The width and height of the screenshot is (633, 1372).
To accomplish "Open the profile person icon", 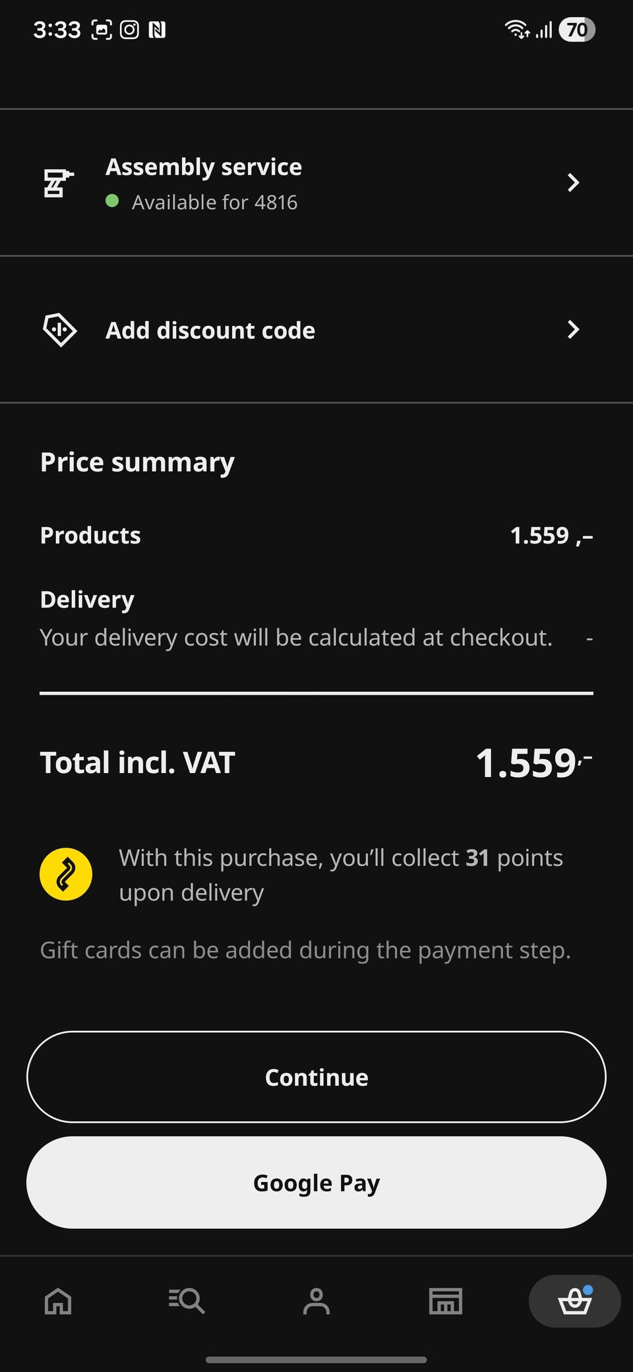I will (x=316, y=1301).
